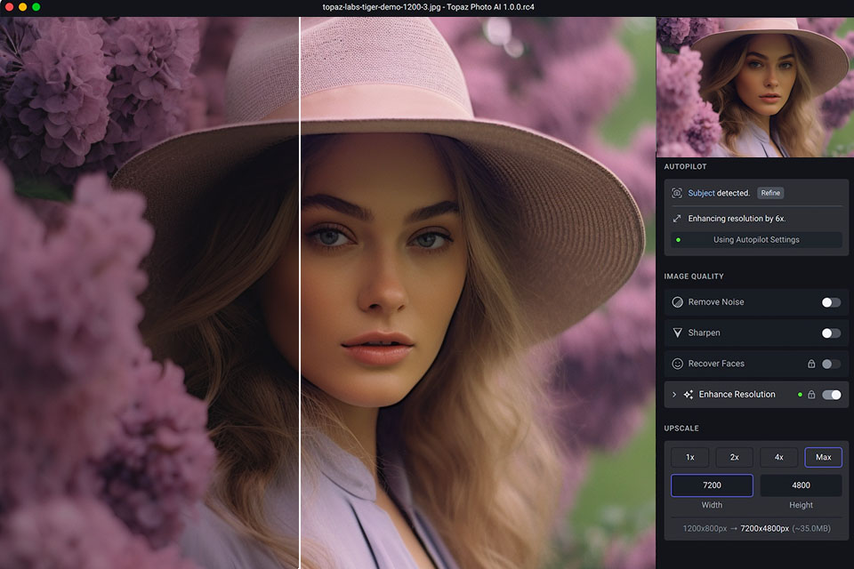This screenshot has height=569, width=854.
Task: Click the preview thumbnail of the woman in hat
Action: pos(755,87)
